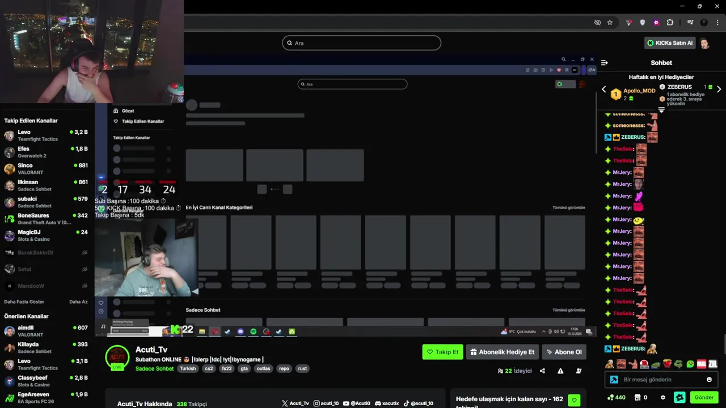
Task: Open Acuti_Tv X profile link
Action: coord(296,403)
